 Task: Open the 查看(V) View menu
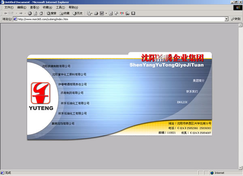34,7
